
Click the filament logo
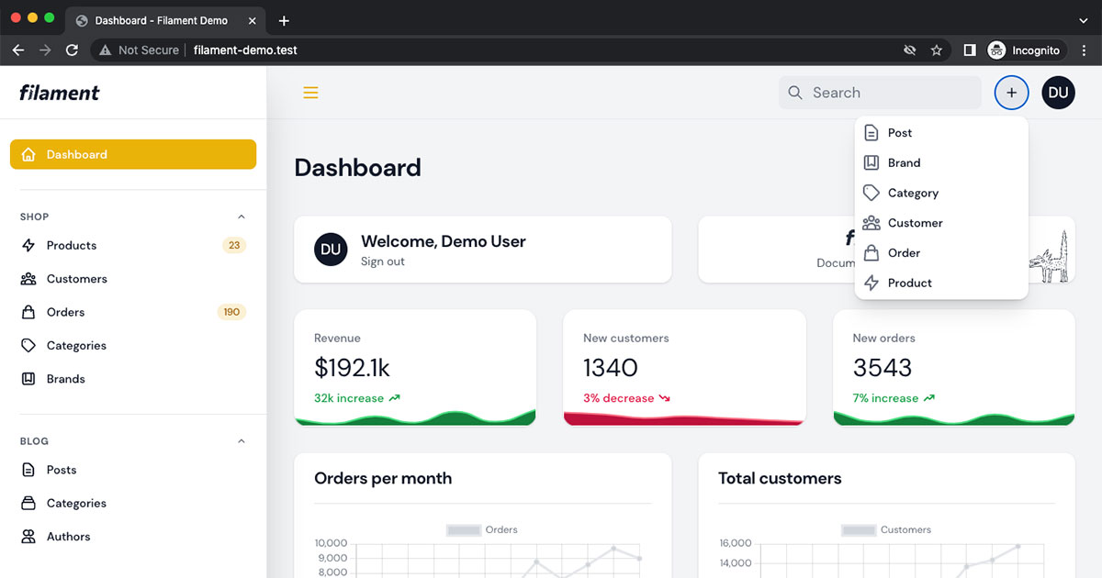[x=60, y=93]
